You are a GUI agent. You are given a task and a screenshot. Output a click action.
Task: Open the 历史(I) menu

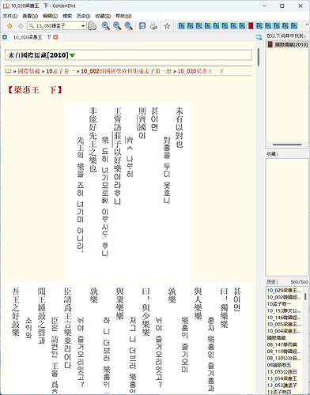click(83, 16)
